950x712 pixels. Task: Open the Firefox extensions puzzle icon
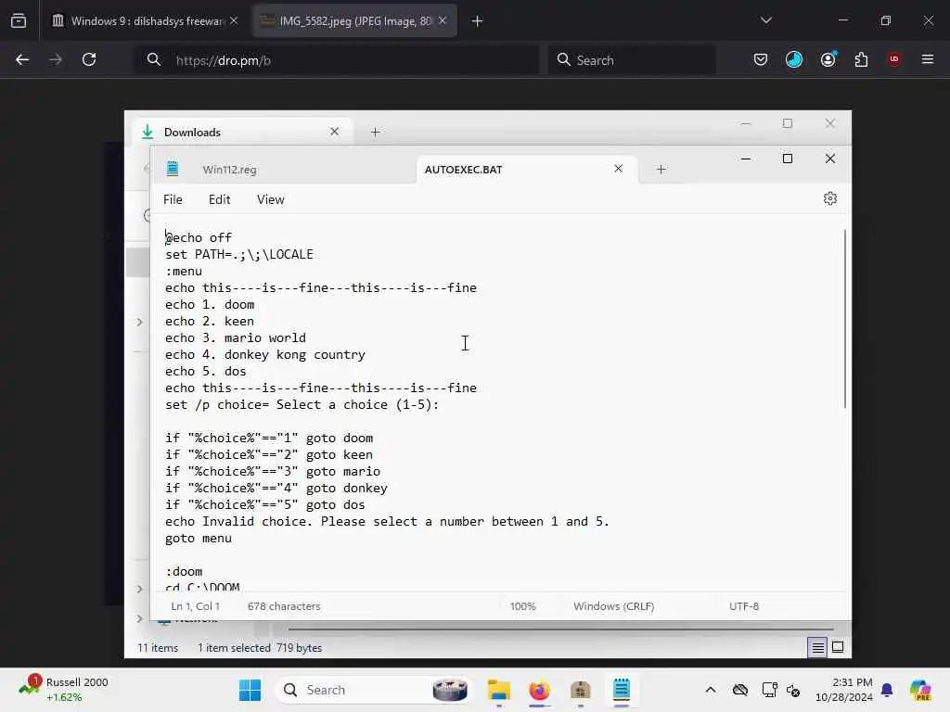point(861,59)
